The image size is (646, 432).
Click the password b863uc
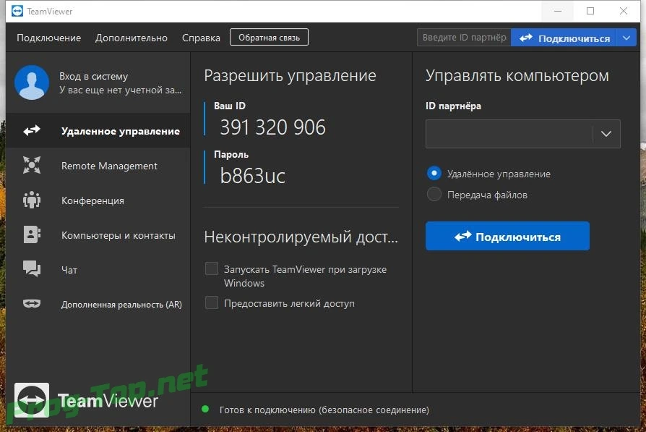click(x=253, y=175)
